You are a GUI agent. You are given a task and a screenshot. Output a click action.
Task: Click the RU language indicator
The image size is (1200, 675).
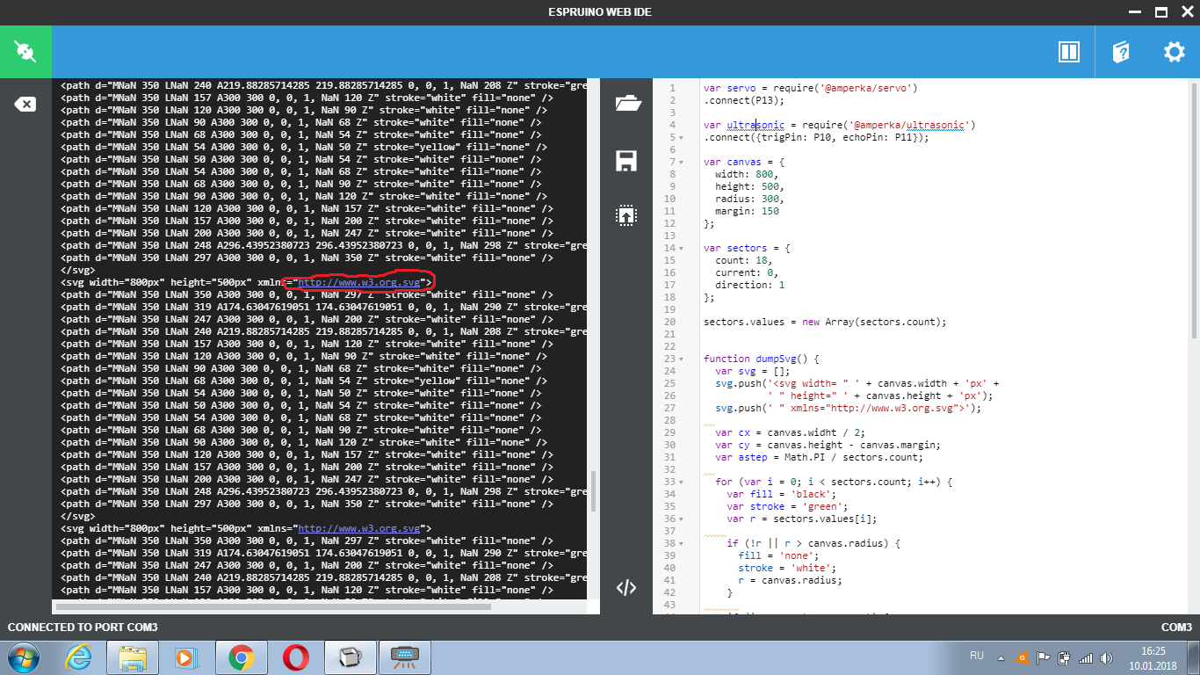pyautogui.click(x=977, y=656)
